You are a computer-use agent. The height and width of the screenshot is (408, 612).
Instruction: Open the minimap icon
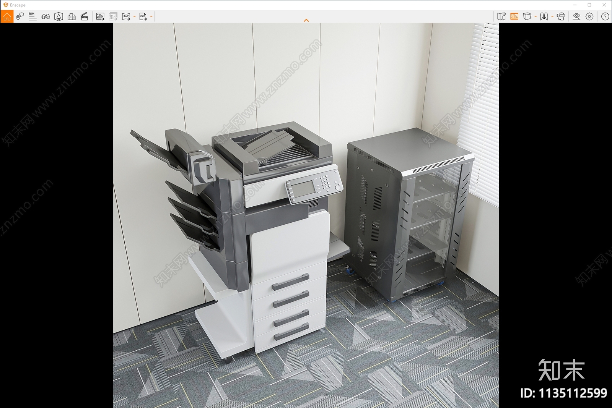501,16
